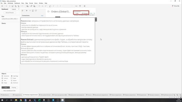Viewport: 182px width, 102px height.
Task: Click the drag handle atop the text object
Action: [x=58, y=17]
